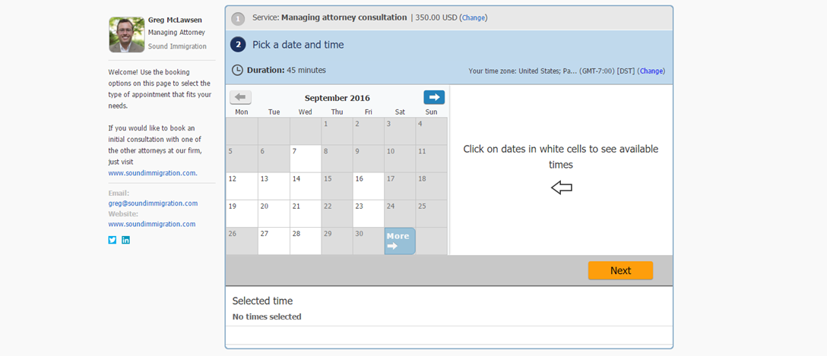The width and height of the screenshot is (827, 356).
Task: Click the More arrow calendar cell
Action: 400,241
